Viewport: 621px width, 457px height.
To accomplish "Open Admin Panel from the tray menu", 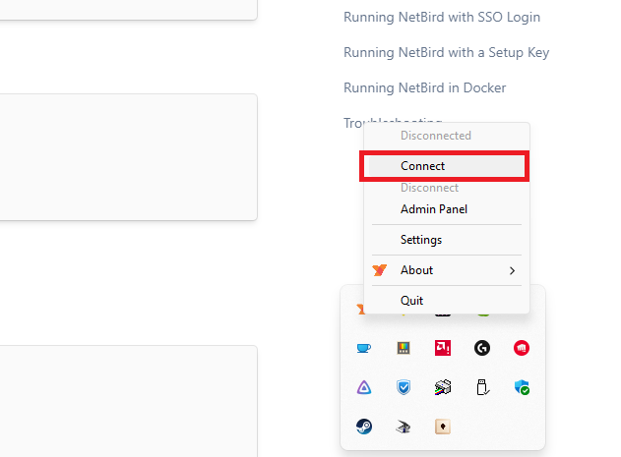I will (434, 209).
